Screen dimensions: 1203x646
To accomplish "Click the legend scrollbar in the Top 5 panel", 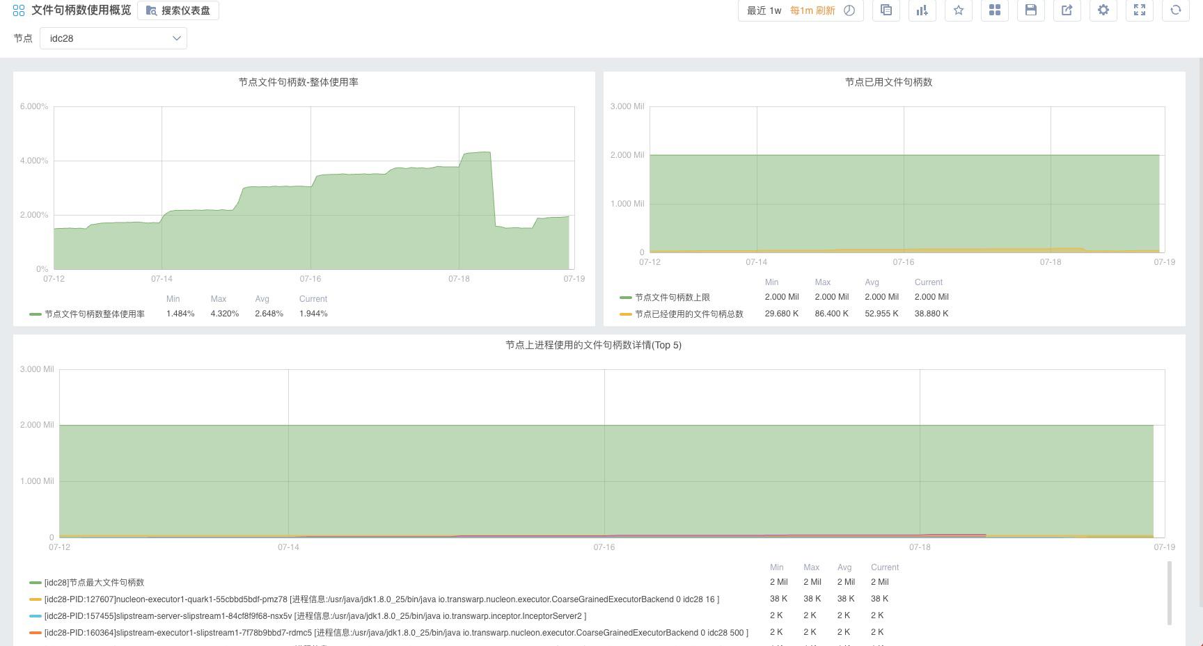I will 1170,593.
